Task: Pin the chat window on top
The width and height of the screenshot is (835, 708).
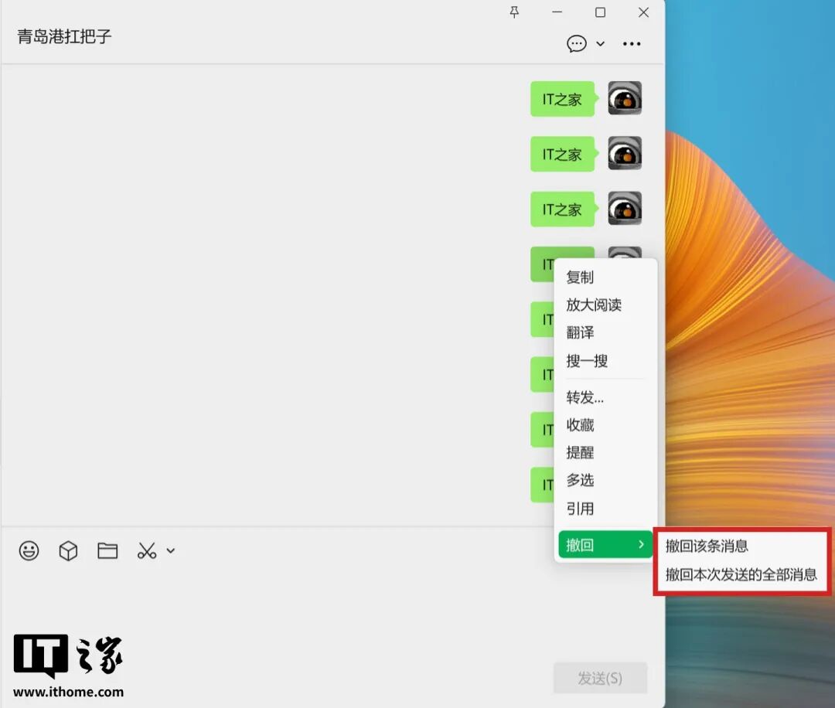Action: (x=514, y=12)
